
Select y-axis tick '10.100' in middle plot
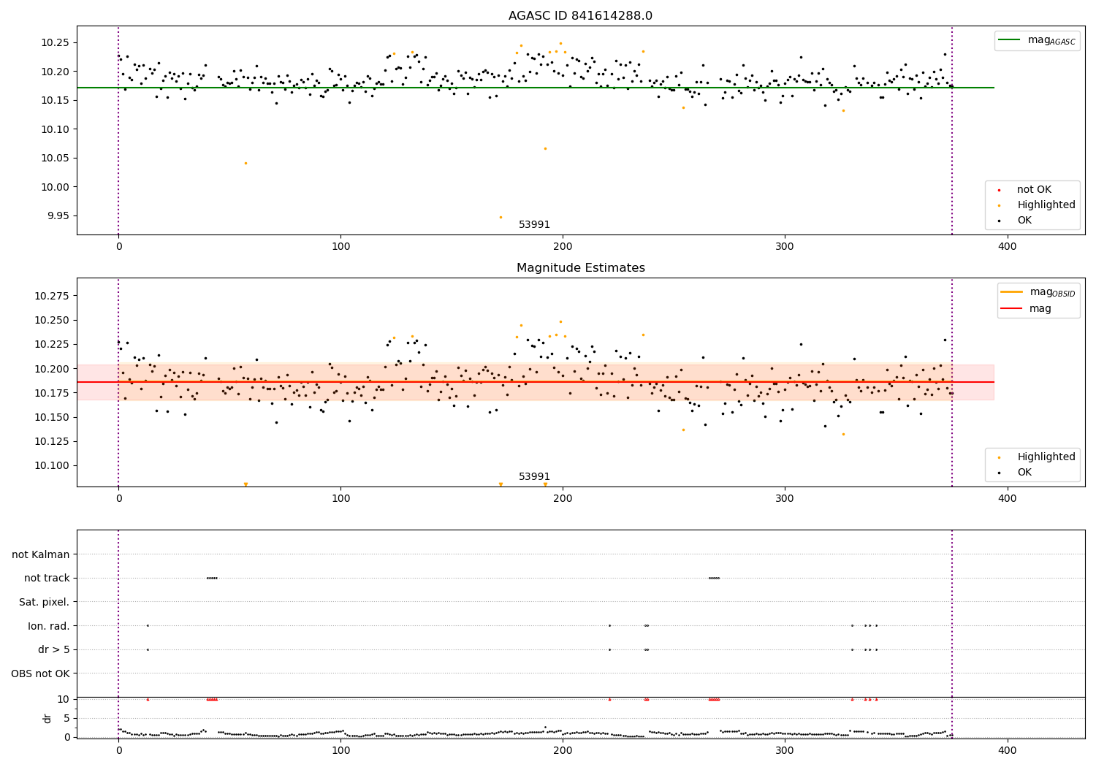click(x=52, y=465)
